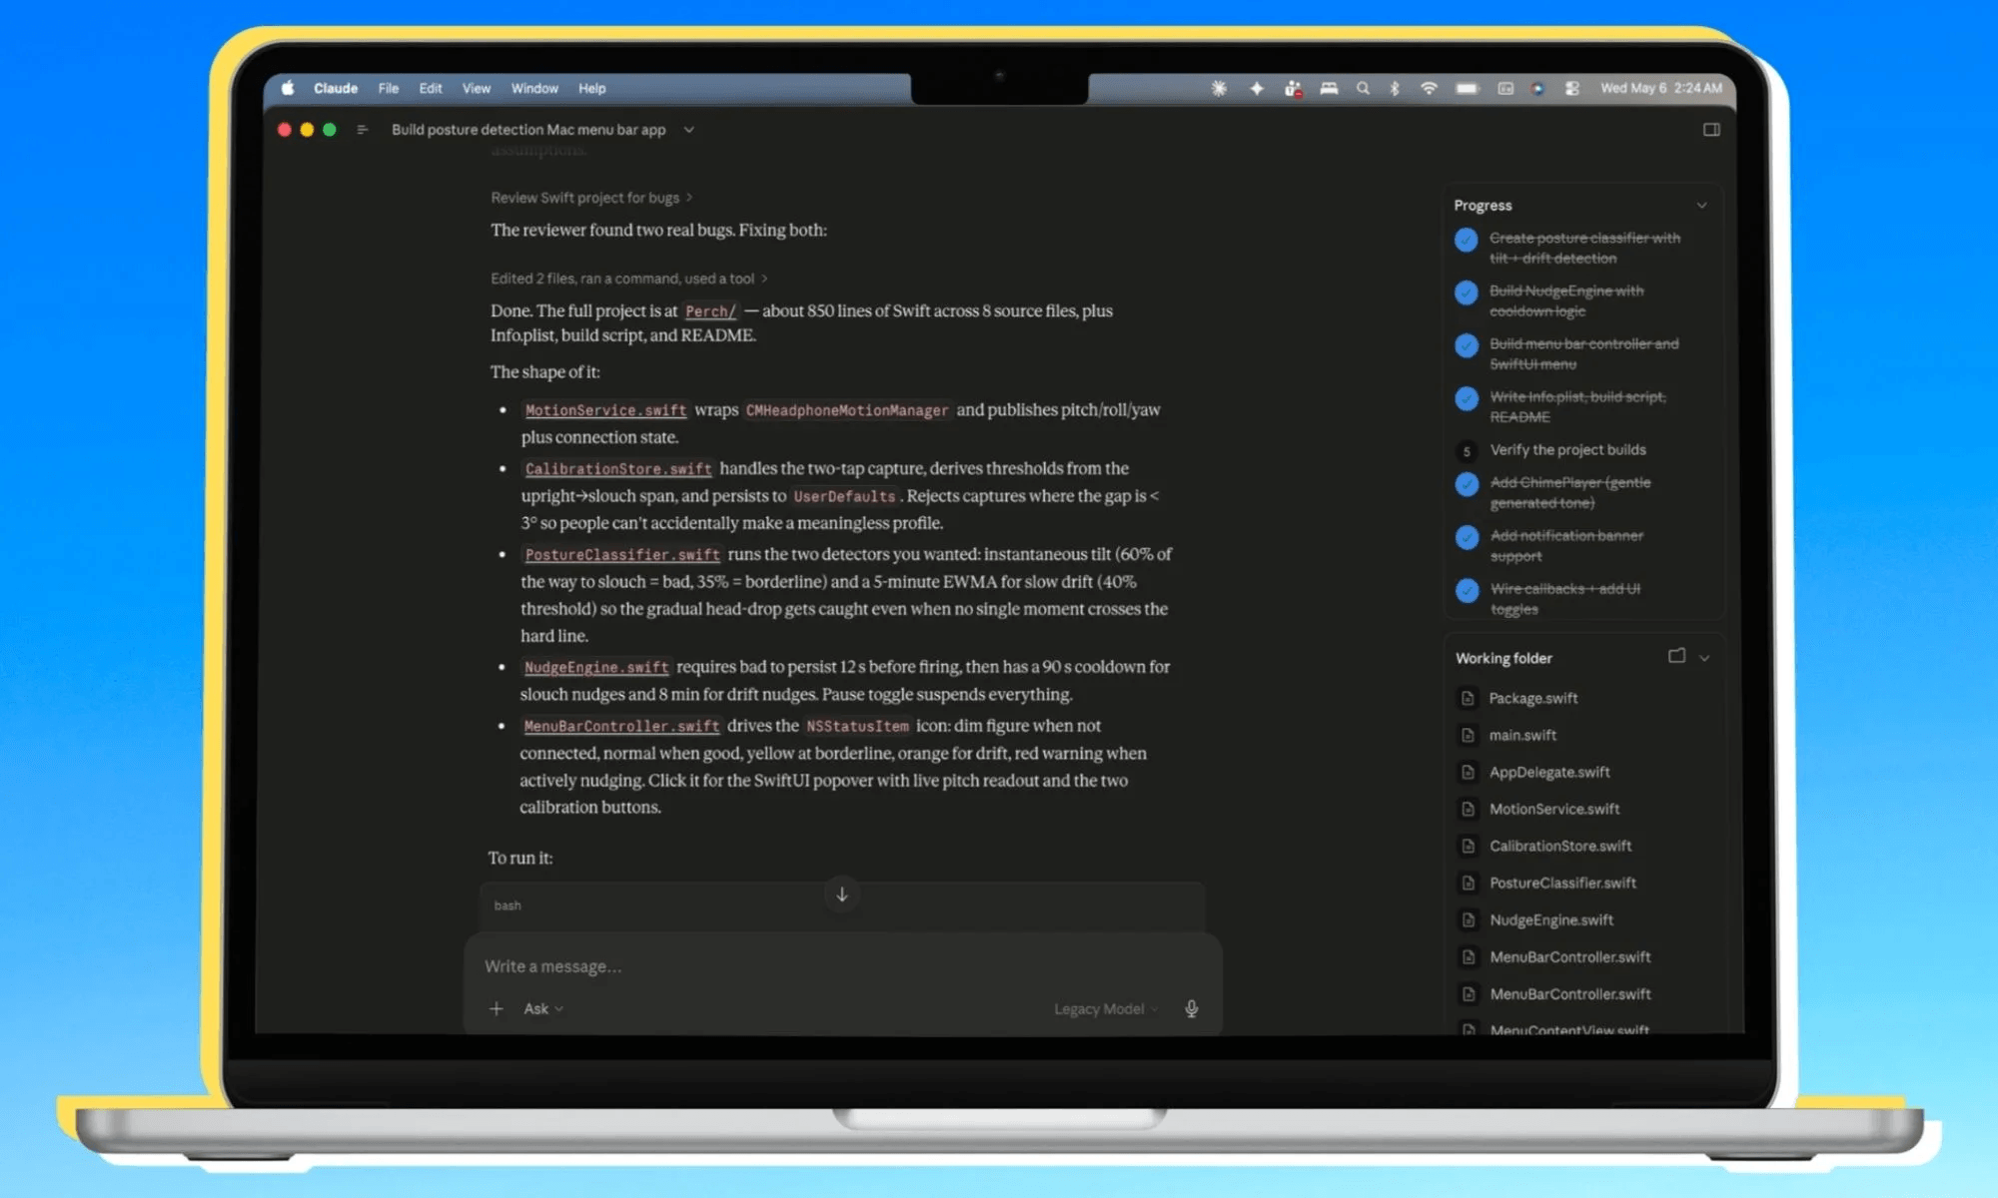
Task: Open Working folder in Finder icon
Action: click(x=1676, y=656)
